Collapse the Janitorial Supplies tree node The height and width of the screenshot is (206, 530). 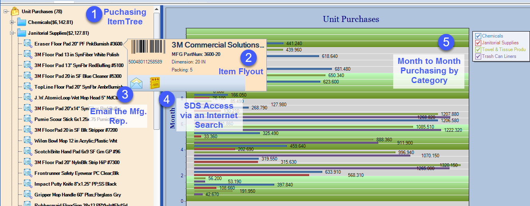click(x=12, y=33)
